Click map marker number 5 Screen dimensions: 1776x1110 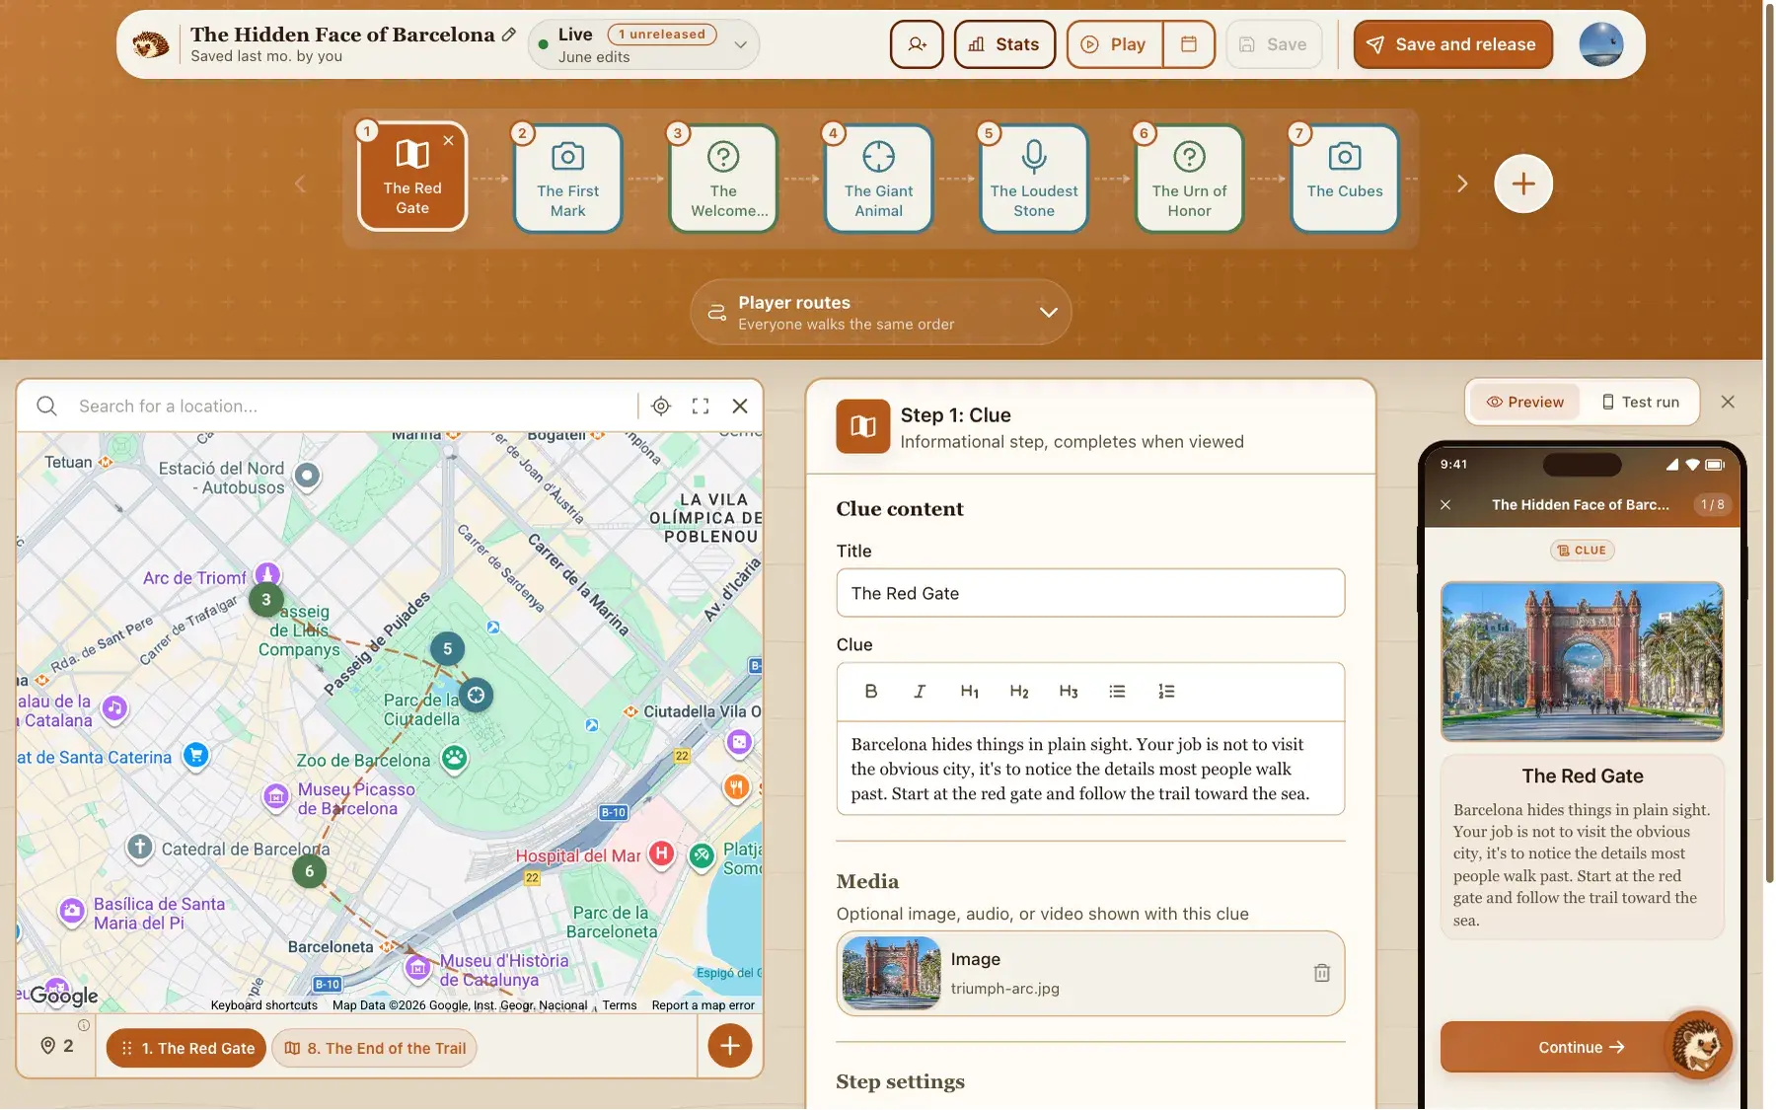click(x=447, y=648)
